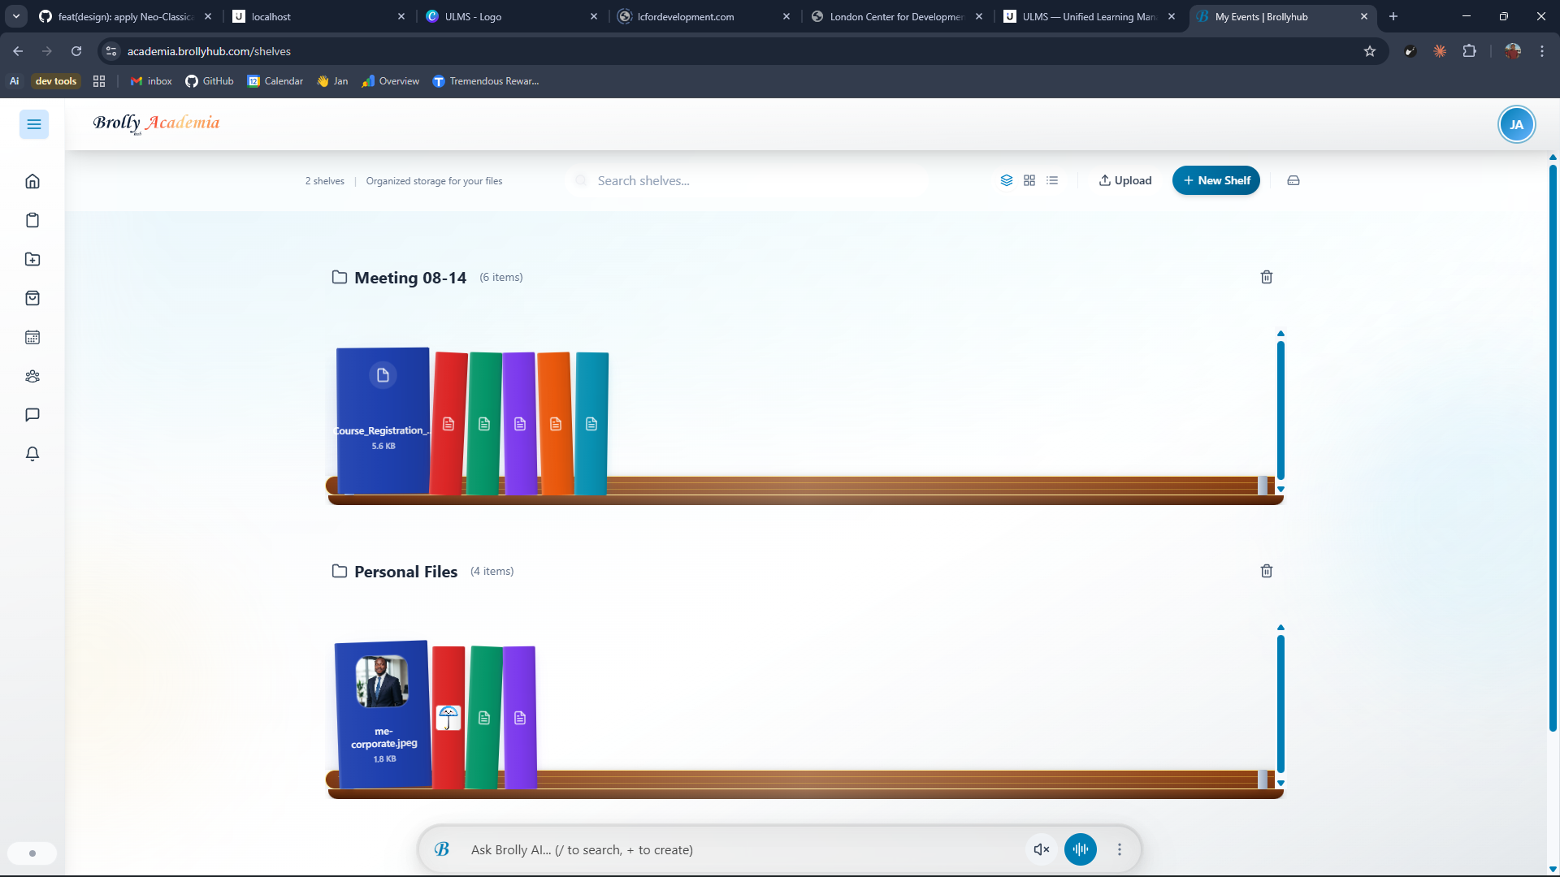Open the red book in Meeting 08-14

(448, 423)
